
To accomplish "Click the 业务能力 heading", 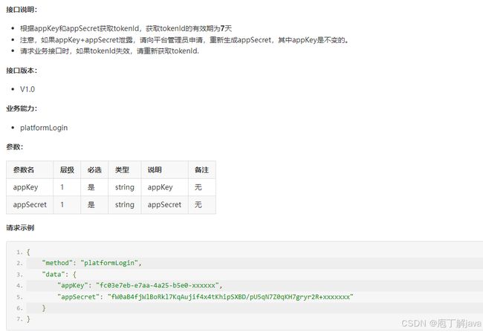I will tap(22, 108).
